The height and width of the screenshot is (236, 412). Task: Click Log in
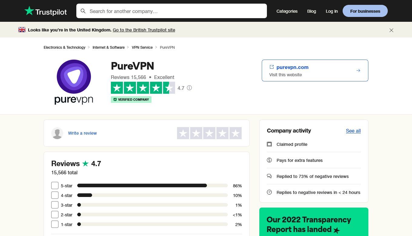point(332,11)
